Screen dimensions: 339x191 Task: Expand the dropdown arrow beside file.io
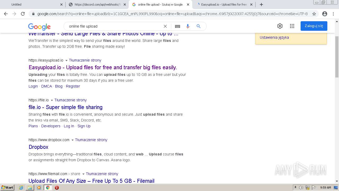point(52,100)
